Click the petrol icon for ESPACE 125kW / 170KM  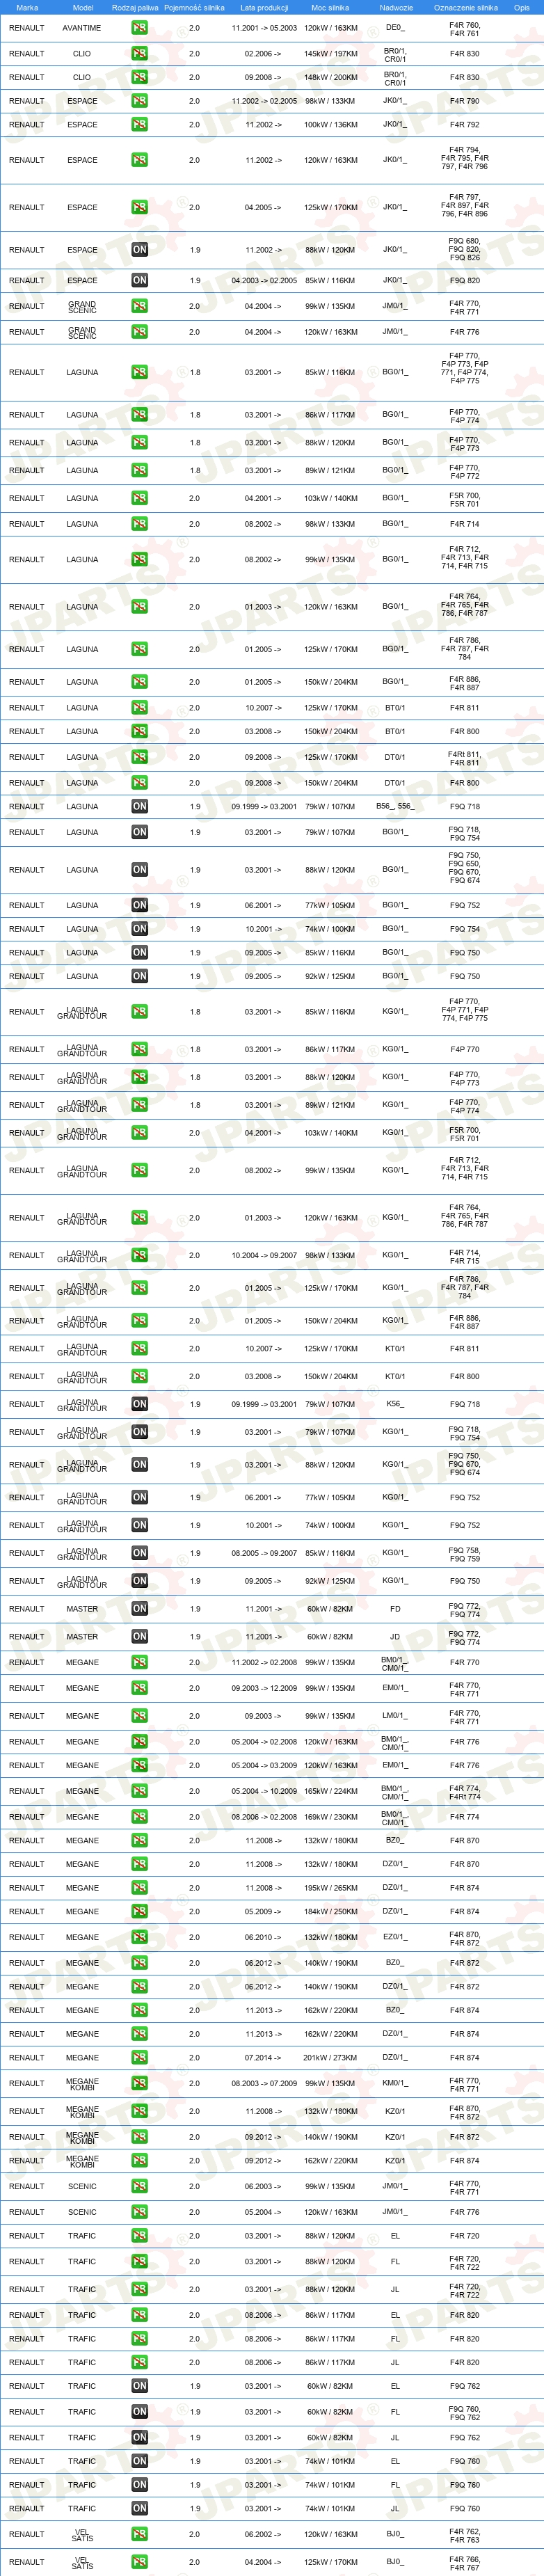[139, 208]
